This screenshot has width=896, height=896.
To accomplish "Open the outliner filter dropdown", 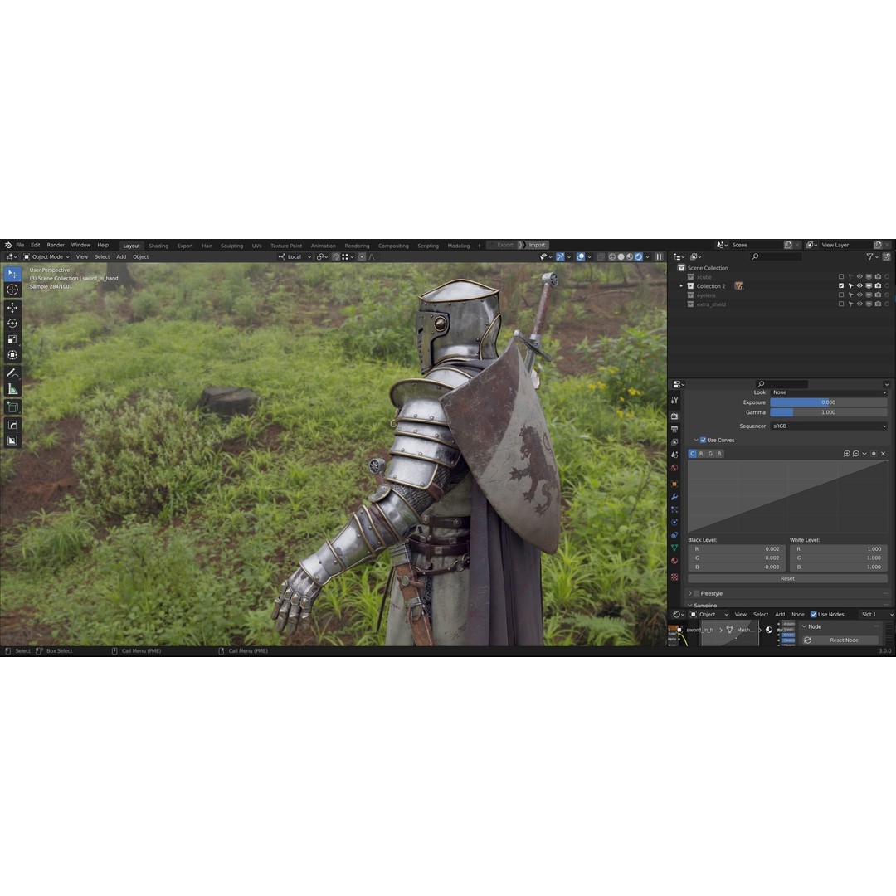I will (x=872, y=257).
